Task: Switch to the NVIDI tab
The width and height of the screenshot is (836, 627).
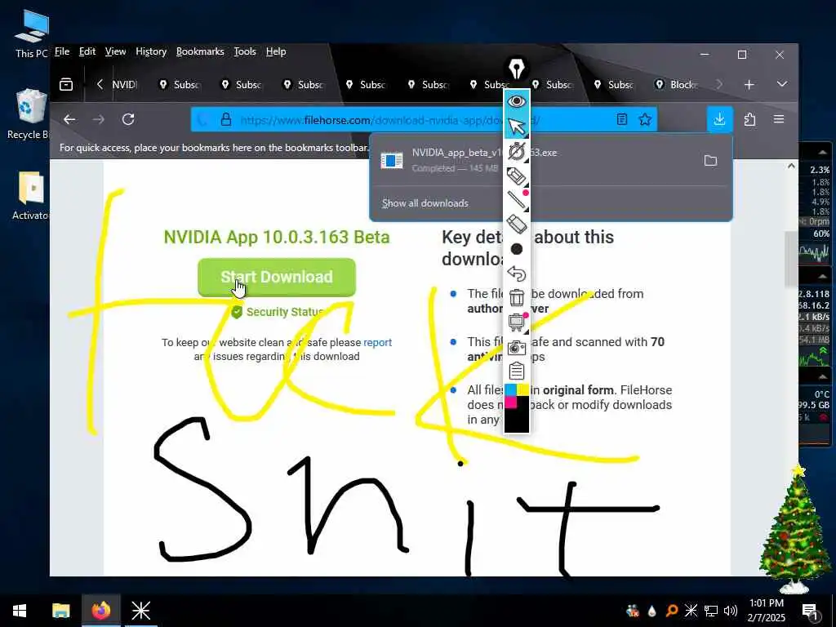Action: (124, 84)
